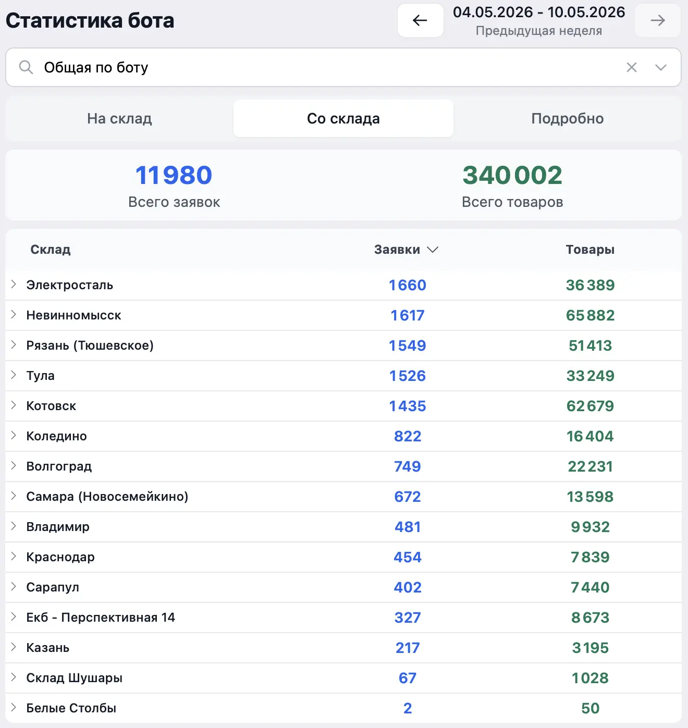Screen dimensions: 688x728
Task: Click goods count 62679
Action: point(590,406)
